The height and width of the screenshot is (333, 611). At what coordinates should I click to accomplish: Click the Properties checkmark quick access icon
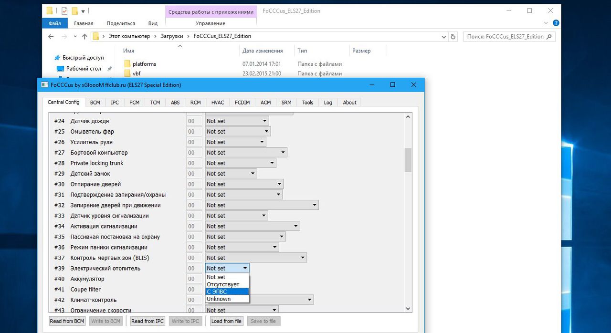64,10
